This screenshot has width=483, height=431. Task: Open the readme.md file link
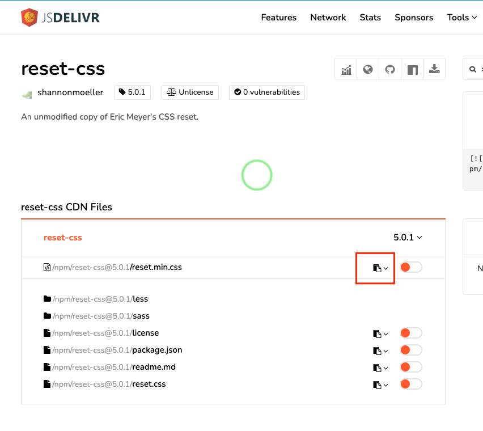tap(114, 367)
